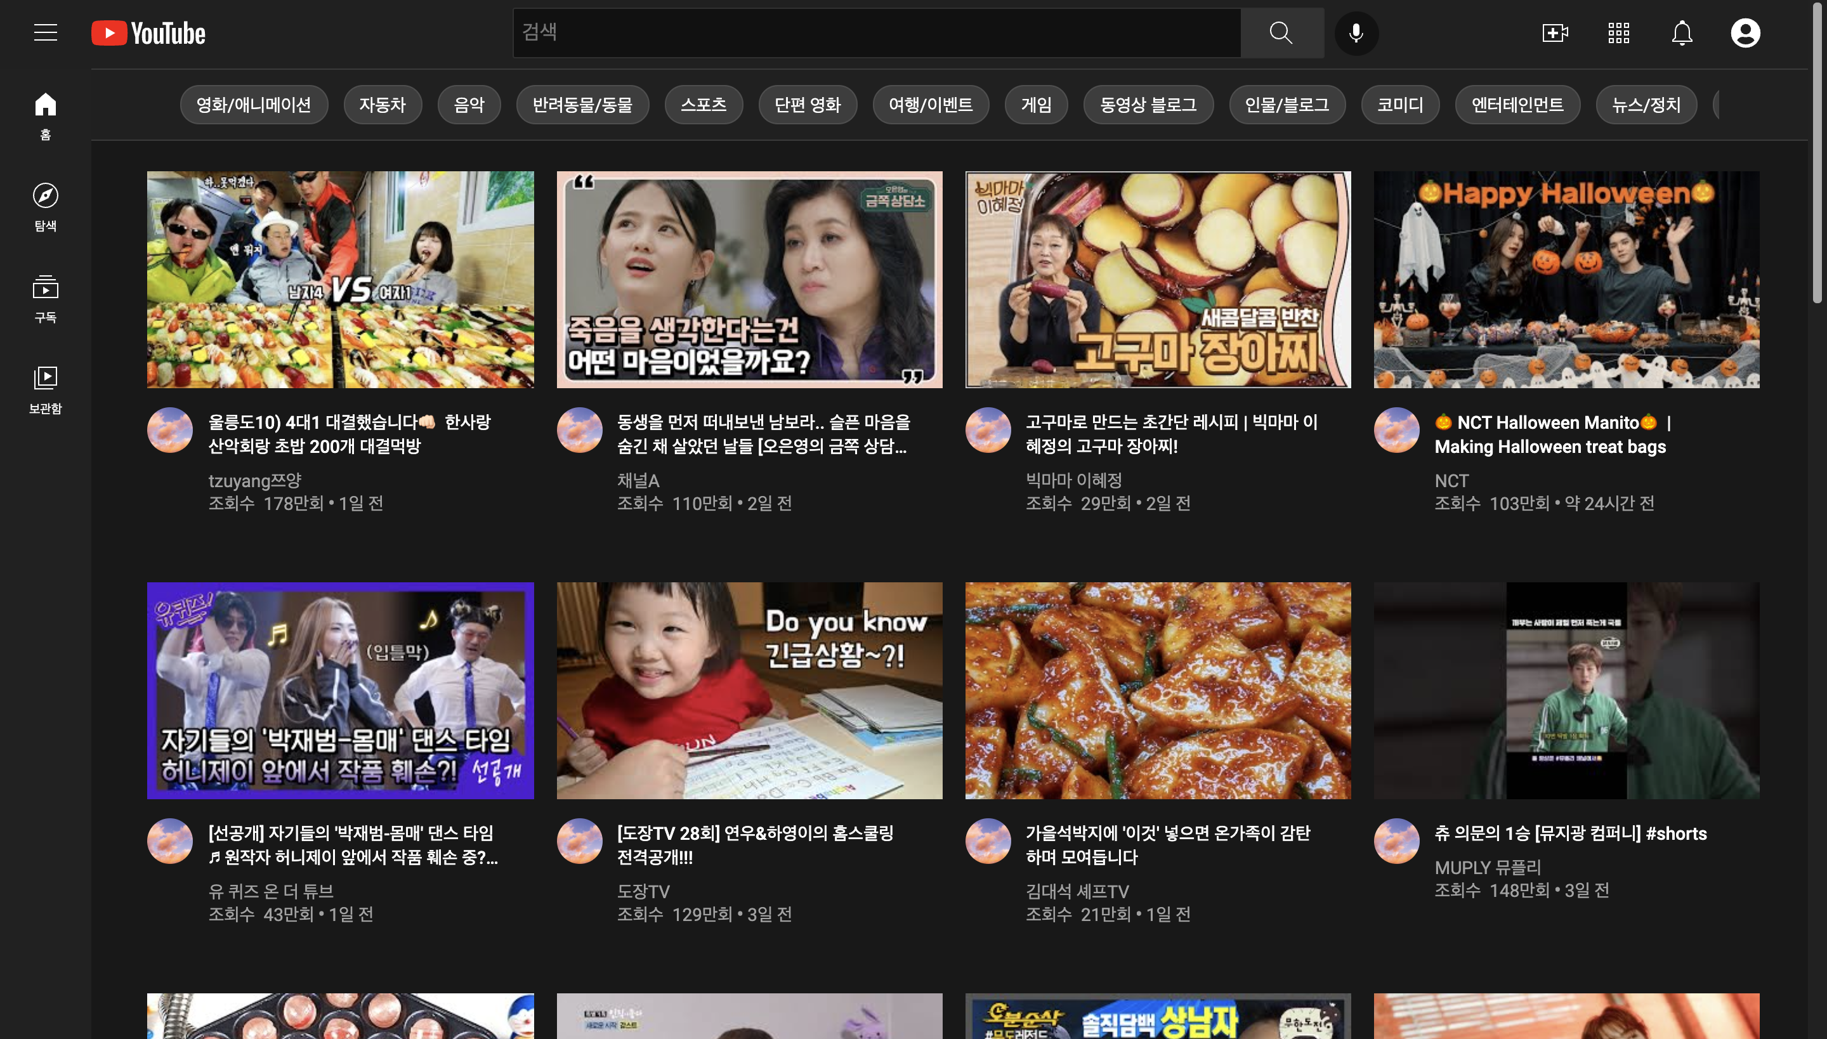Select the 게임 category chip
The width and height of the screenshot is (1827, 1039).
coord(1037,104)
